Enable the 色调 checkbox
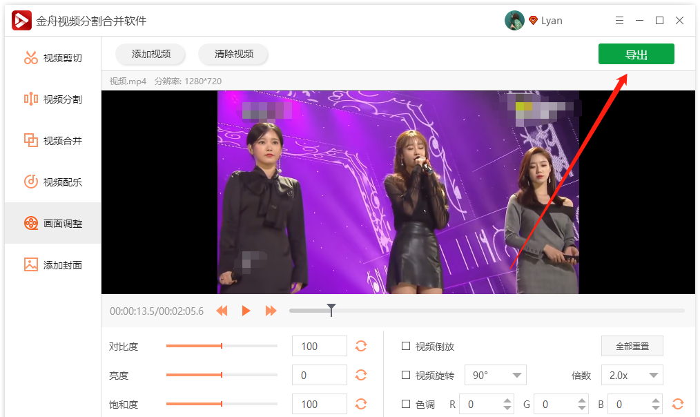 (406, 404)
